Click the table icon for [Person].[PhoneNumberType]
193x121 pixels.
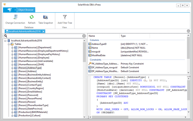pyautogui.click(x=16, y=105)
